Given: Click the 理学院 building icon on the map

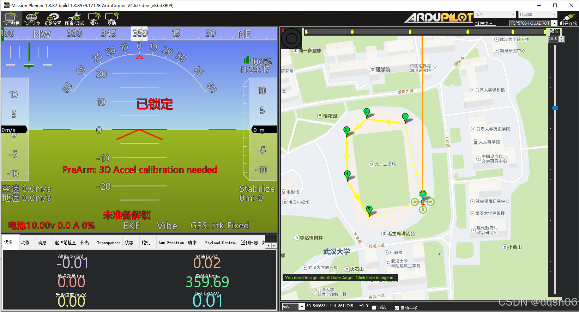Looking at the screenshot, I should [372, 69].
